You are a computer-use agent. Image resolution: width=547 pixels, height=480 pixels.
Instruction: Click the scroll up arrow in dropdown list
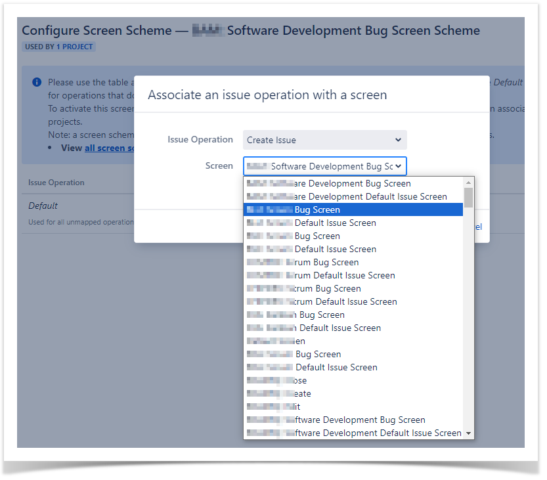point(468,183)
